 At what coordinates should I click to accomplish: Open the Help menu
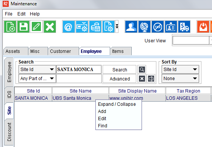(x=35, y=14)
